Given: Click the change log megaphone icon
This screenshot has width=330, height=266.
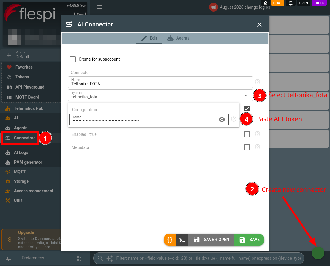Looking at the screenshot, I should (x=213, y=7).
